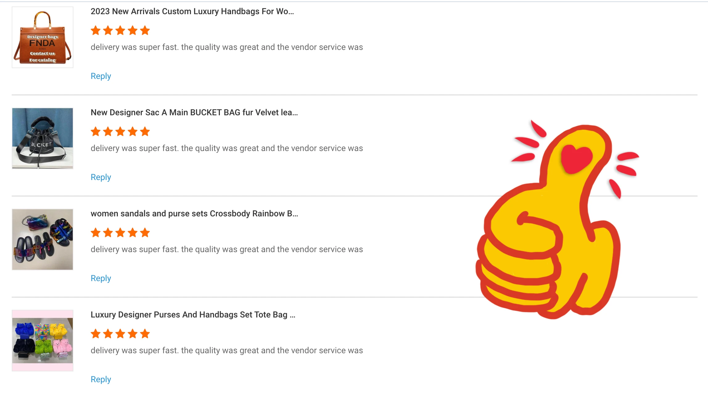Click the review text under the sandals listing
This screenshot has height=397, width=708.
tap(227, 249)
